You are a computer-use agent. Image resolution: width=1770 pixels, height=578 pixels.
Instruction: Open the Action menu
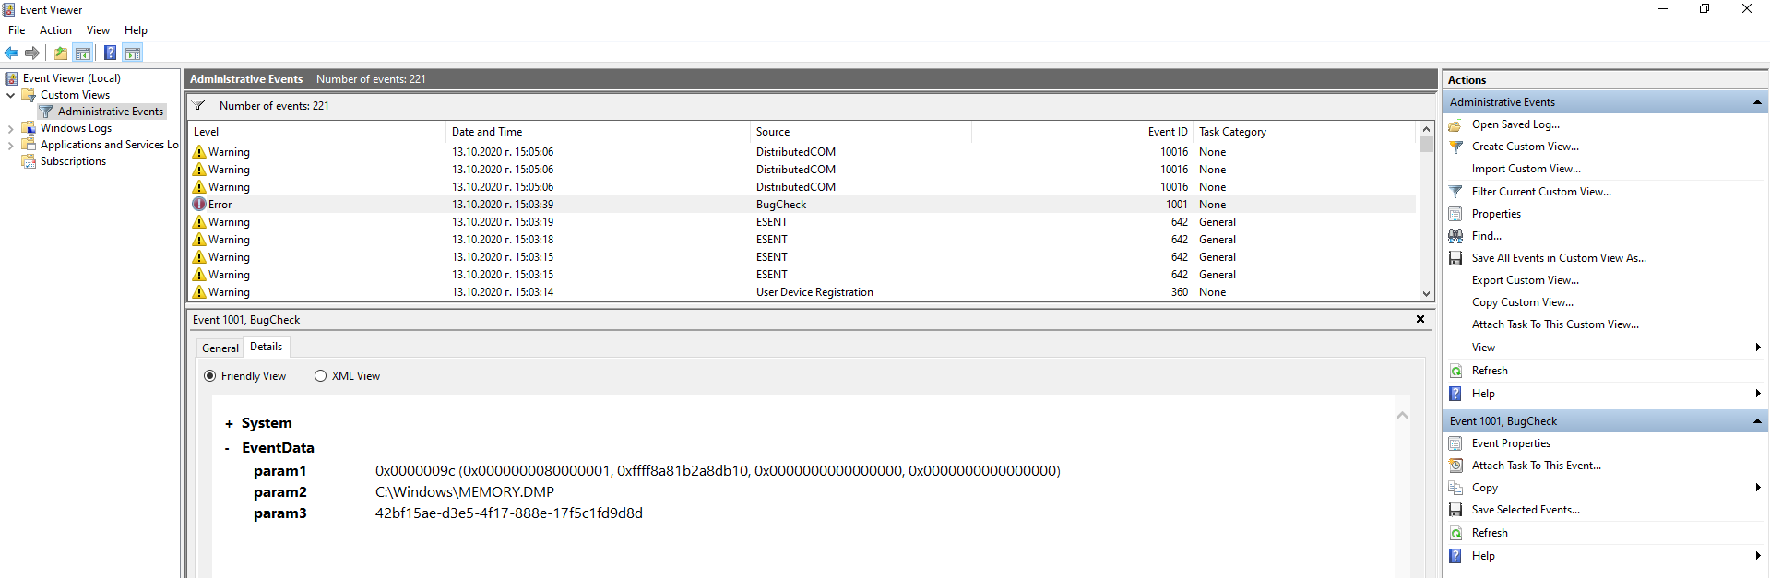point(55,30)
